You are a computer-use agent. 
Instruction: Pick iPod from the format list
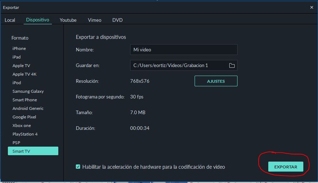[16, 83]
